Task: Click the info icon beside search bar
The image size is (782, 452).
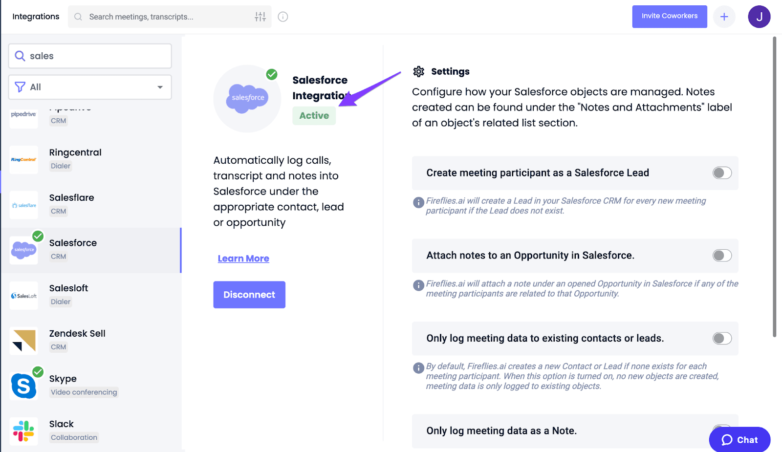Action: pos(283,17)
